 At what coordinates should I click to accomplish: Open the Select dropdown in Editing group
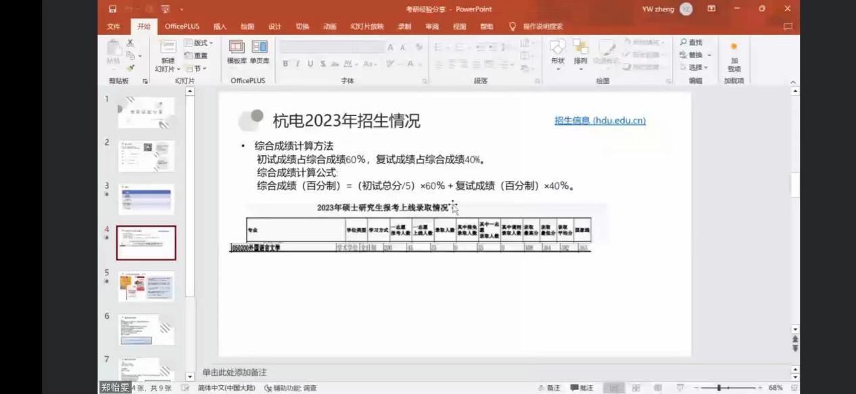click(694, 67)
